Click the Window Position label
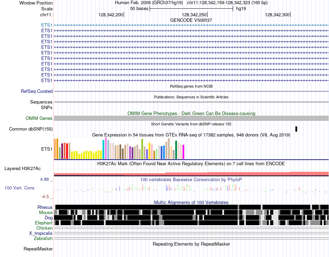 click(x=36, y=3)
